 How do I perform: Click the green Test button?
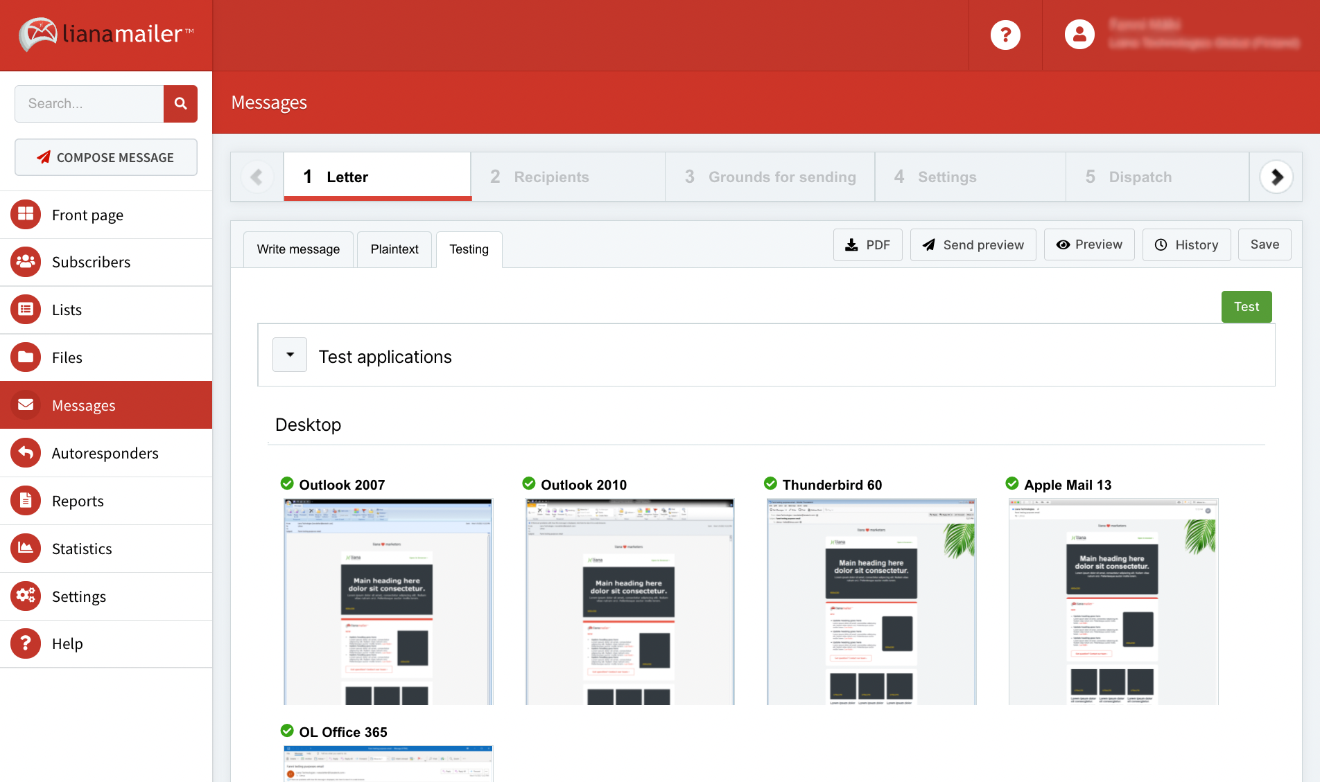click(1246, 307)
